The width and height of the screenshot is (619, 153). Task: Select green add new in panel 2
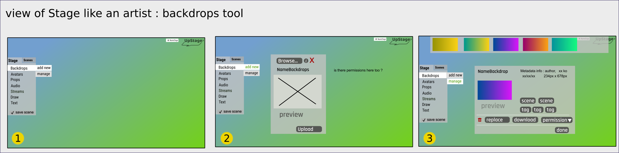[x=252, y=67]
